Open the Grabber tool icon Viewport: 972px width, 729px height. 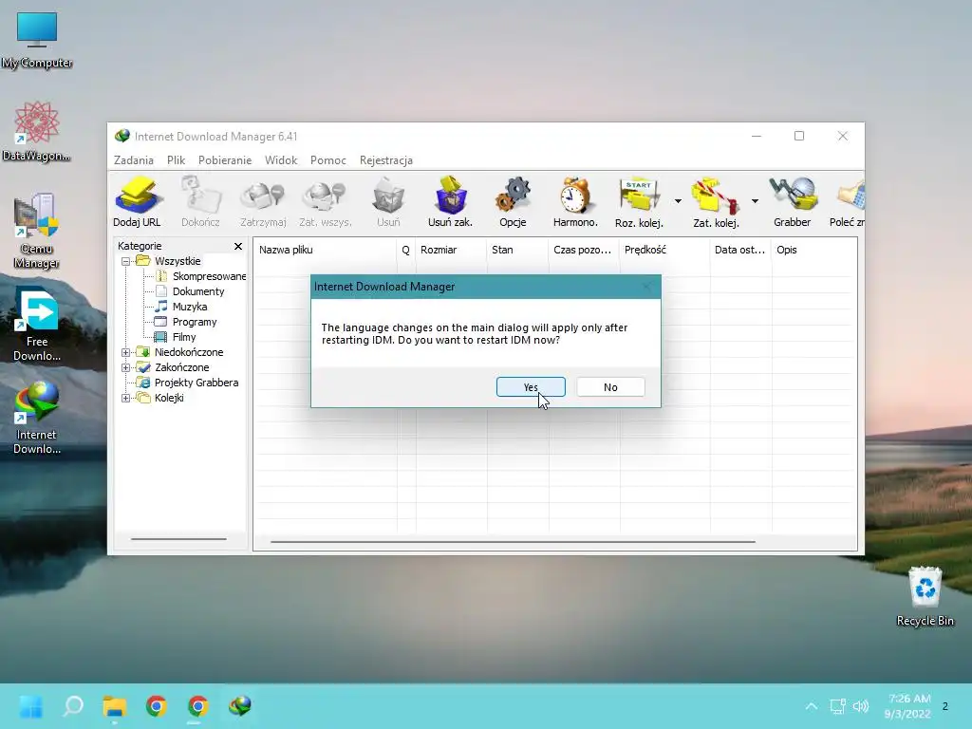[x=793, y=201]
